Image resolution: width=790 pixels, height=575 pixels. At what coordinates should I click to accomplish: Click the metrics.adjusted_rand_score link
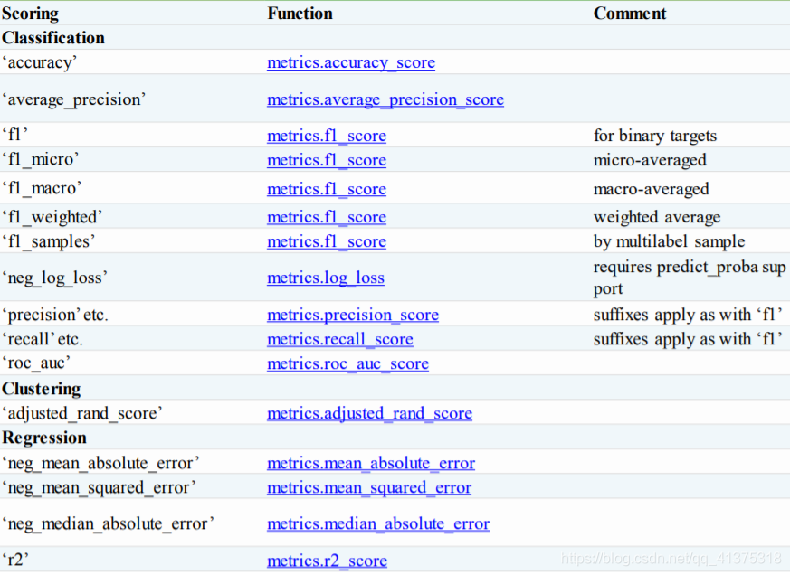[x=369, y=413]
